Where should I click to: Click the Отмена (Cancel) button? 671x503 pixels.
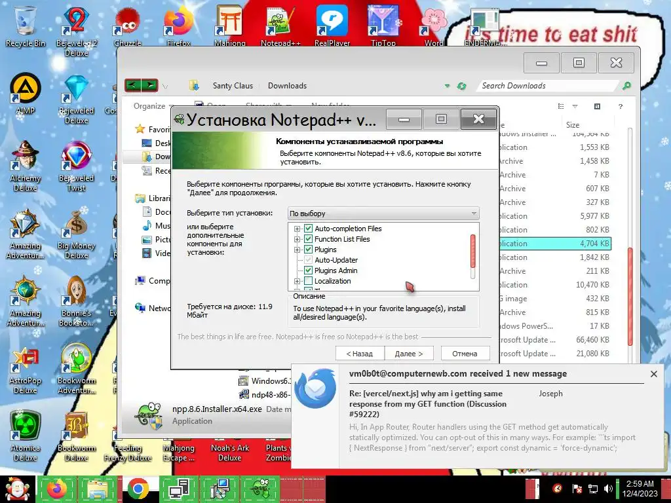pos(465,354)
